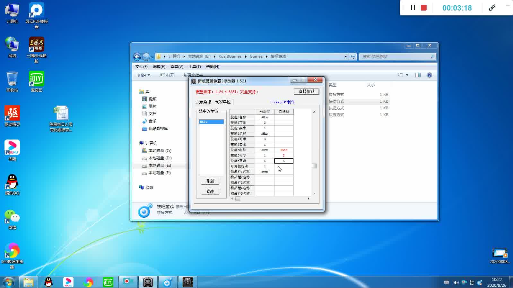Image resolution: width=513 pixels, height=288 pixels.
Task: Click the Explorer help question mark icon
Action: click(429, 75)
